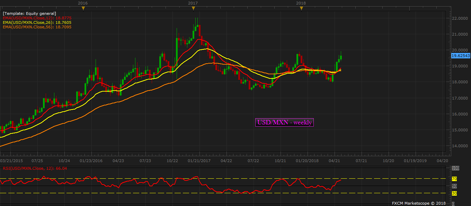471x206 pixels.
Task: Click the Template: Equity general label
Action: [29, 13]
